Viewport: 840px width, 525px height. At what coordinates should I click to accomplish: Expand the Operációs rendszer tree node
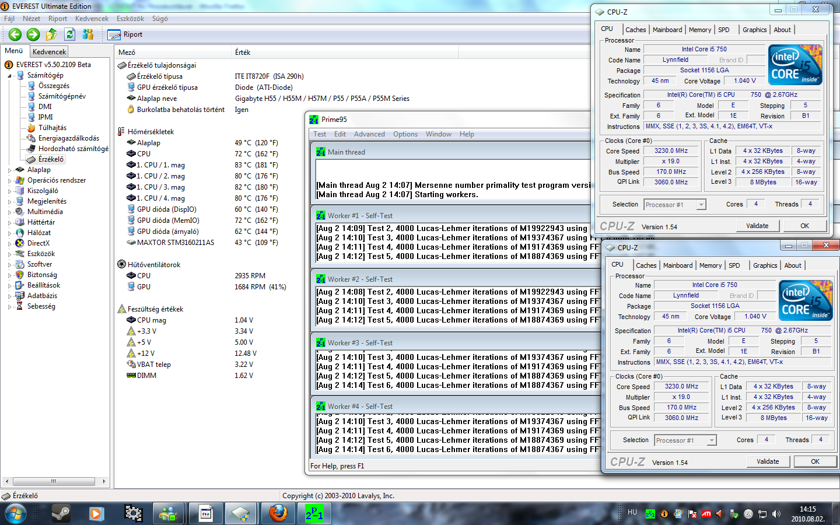click(10, 180)
